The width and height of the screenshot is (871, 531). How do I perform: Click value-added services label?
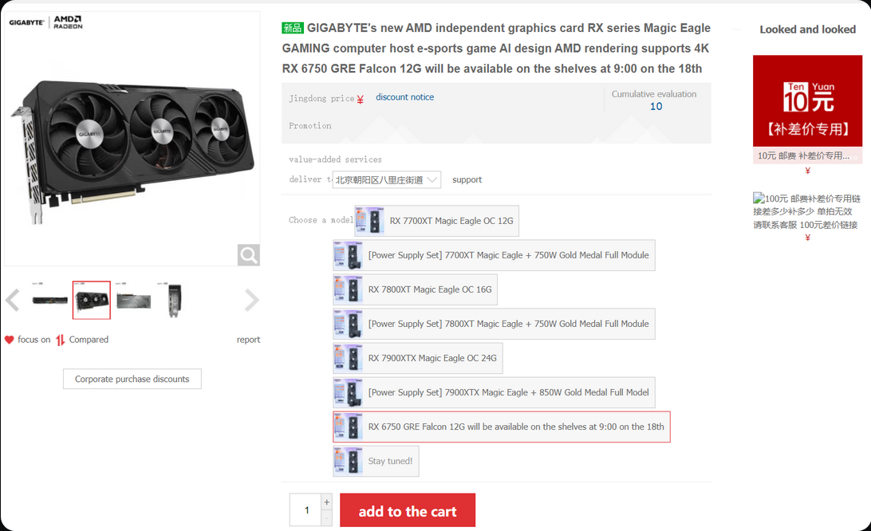336,159
